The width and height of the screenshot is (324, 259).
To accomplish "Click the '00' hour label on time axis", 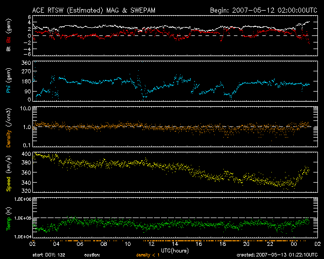I will (x=294, y=244).
